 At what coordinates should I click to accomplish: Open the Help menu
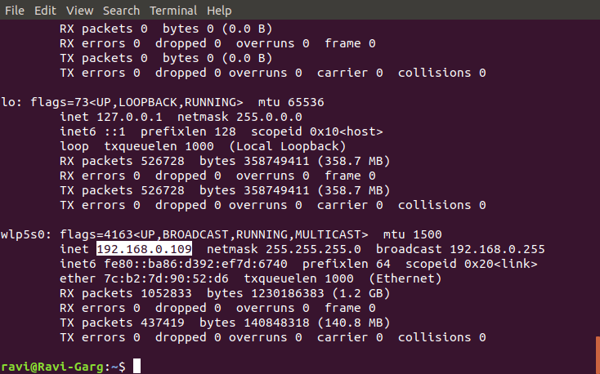click(x=219, y=11)
